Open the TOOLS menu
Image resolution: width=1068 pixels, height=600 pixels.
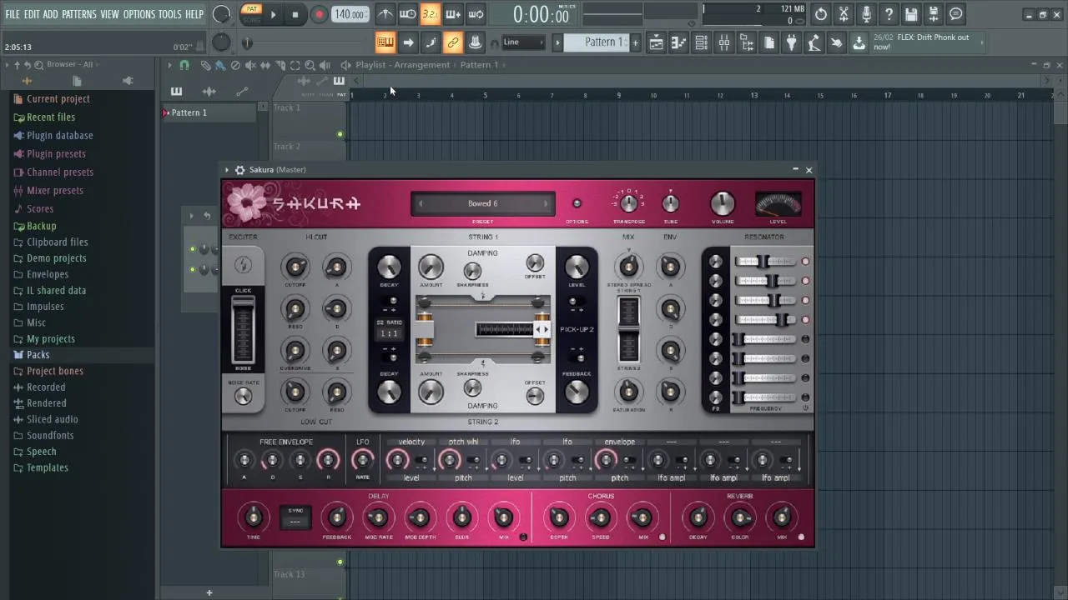pyautogui.click(x=169, y=14)
